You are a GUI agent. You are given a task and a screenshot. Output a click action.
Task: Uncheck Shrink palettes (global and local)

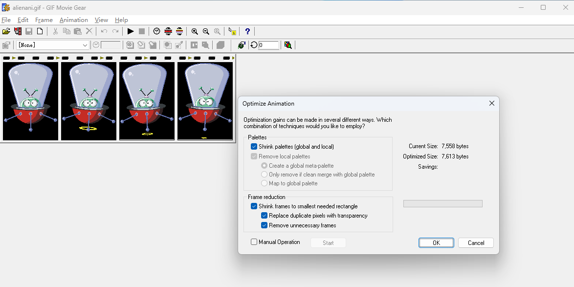point(254,147)
